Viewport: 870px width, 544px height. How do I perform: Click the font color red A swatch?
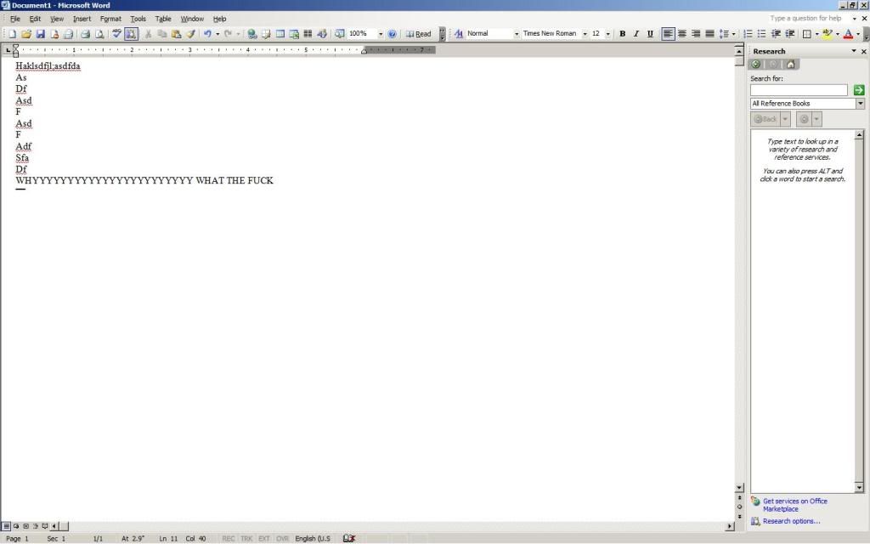point(846,34)
